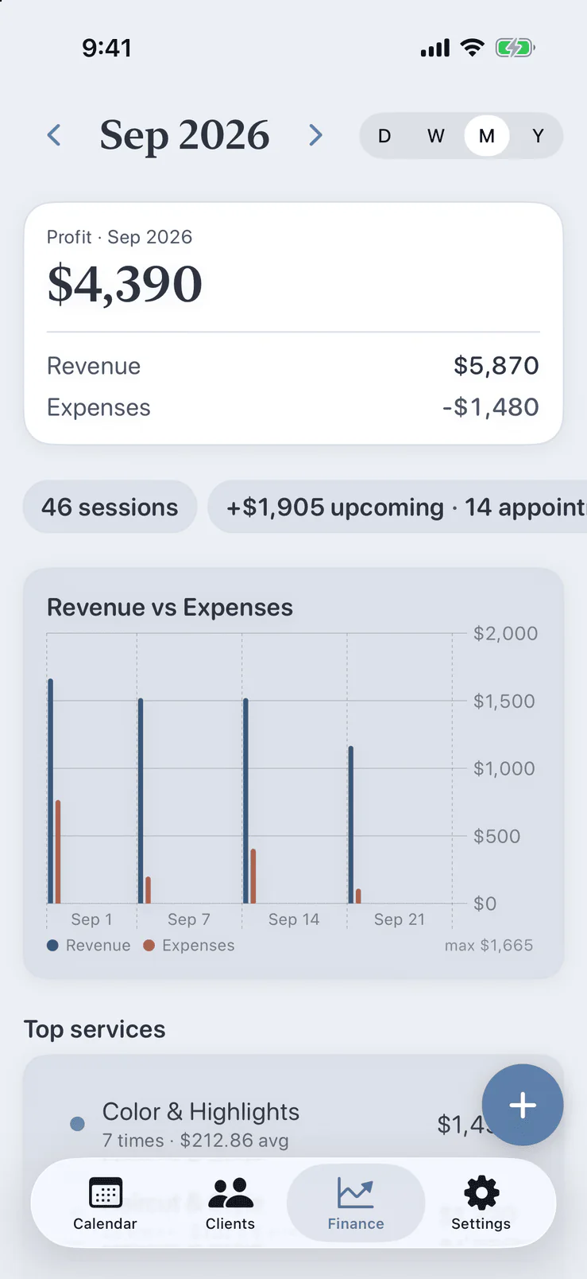Tap the Sep 14 revenue bar
The height and width of the screenshot is (1279, 587).
(x=245, y=801)
